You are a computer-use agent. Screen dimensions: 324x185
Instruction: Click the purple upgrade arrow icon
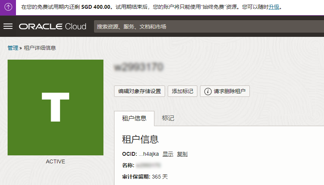tap(8, 7)
